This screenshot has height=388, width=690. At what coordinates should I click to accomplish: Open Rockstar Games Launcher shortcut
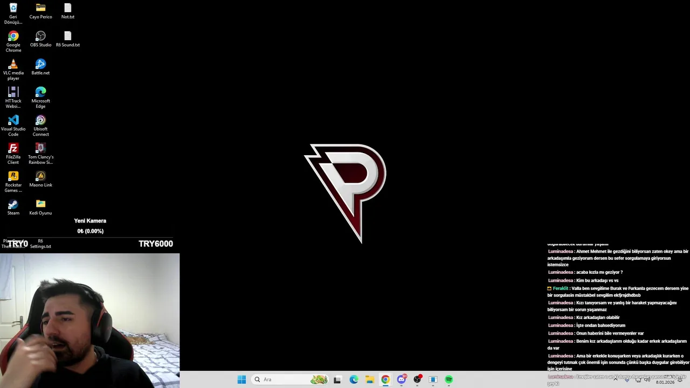13,182
